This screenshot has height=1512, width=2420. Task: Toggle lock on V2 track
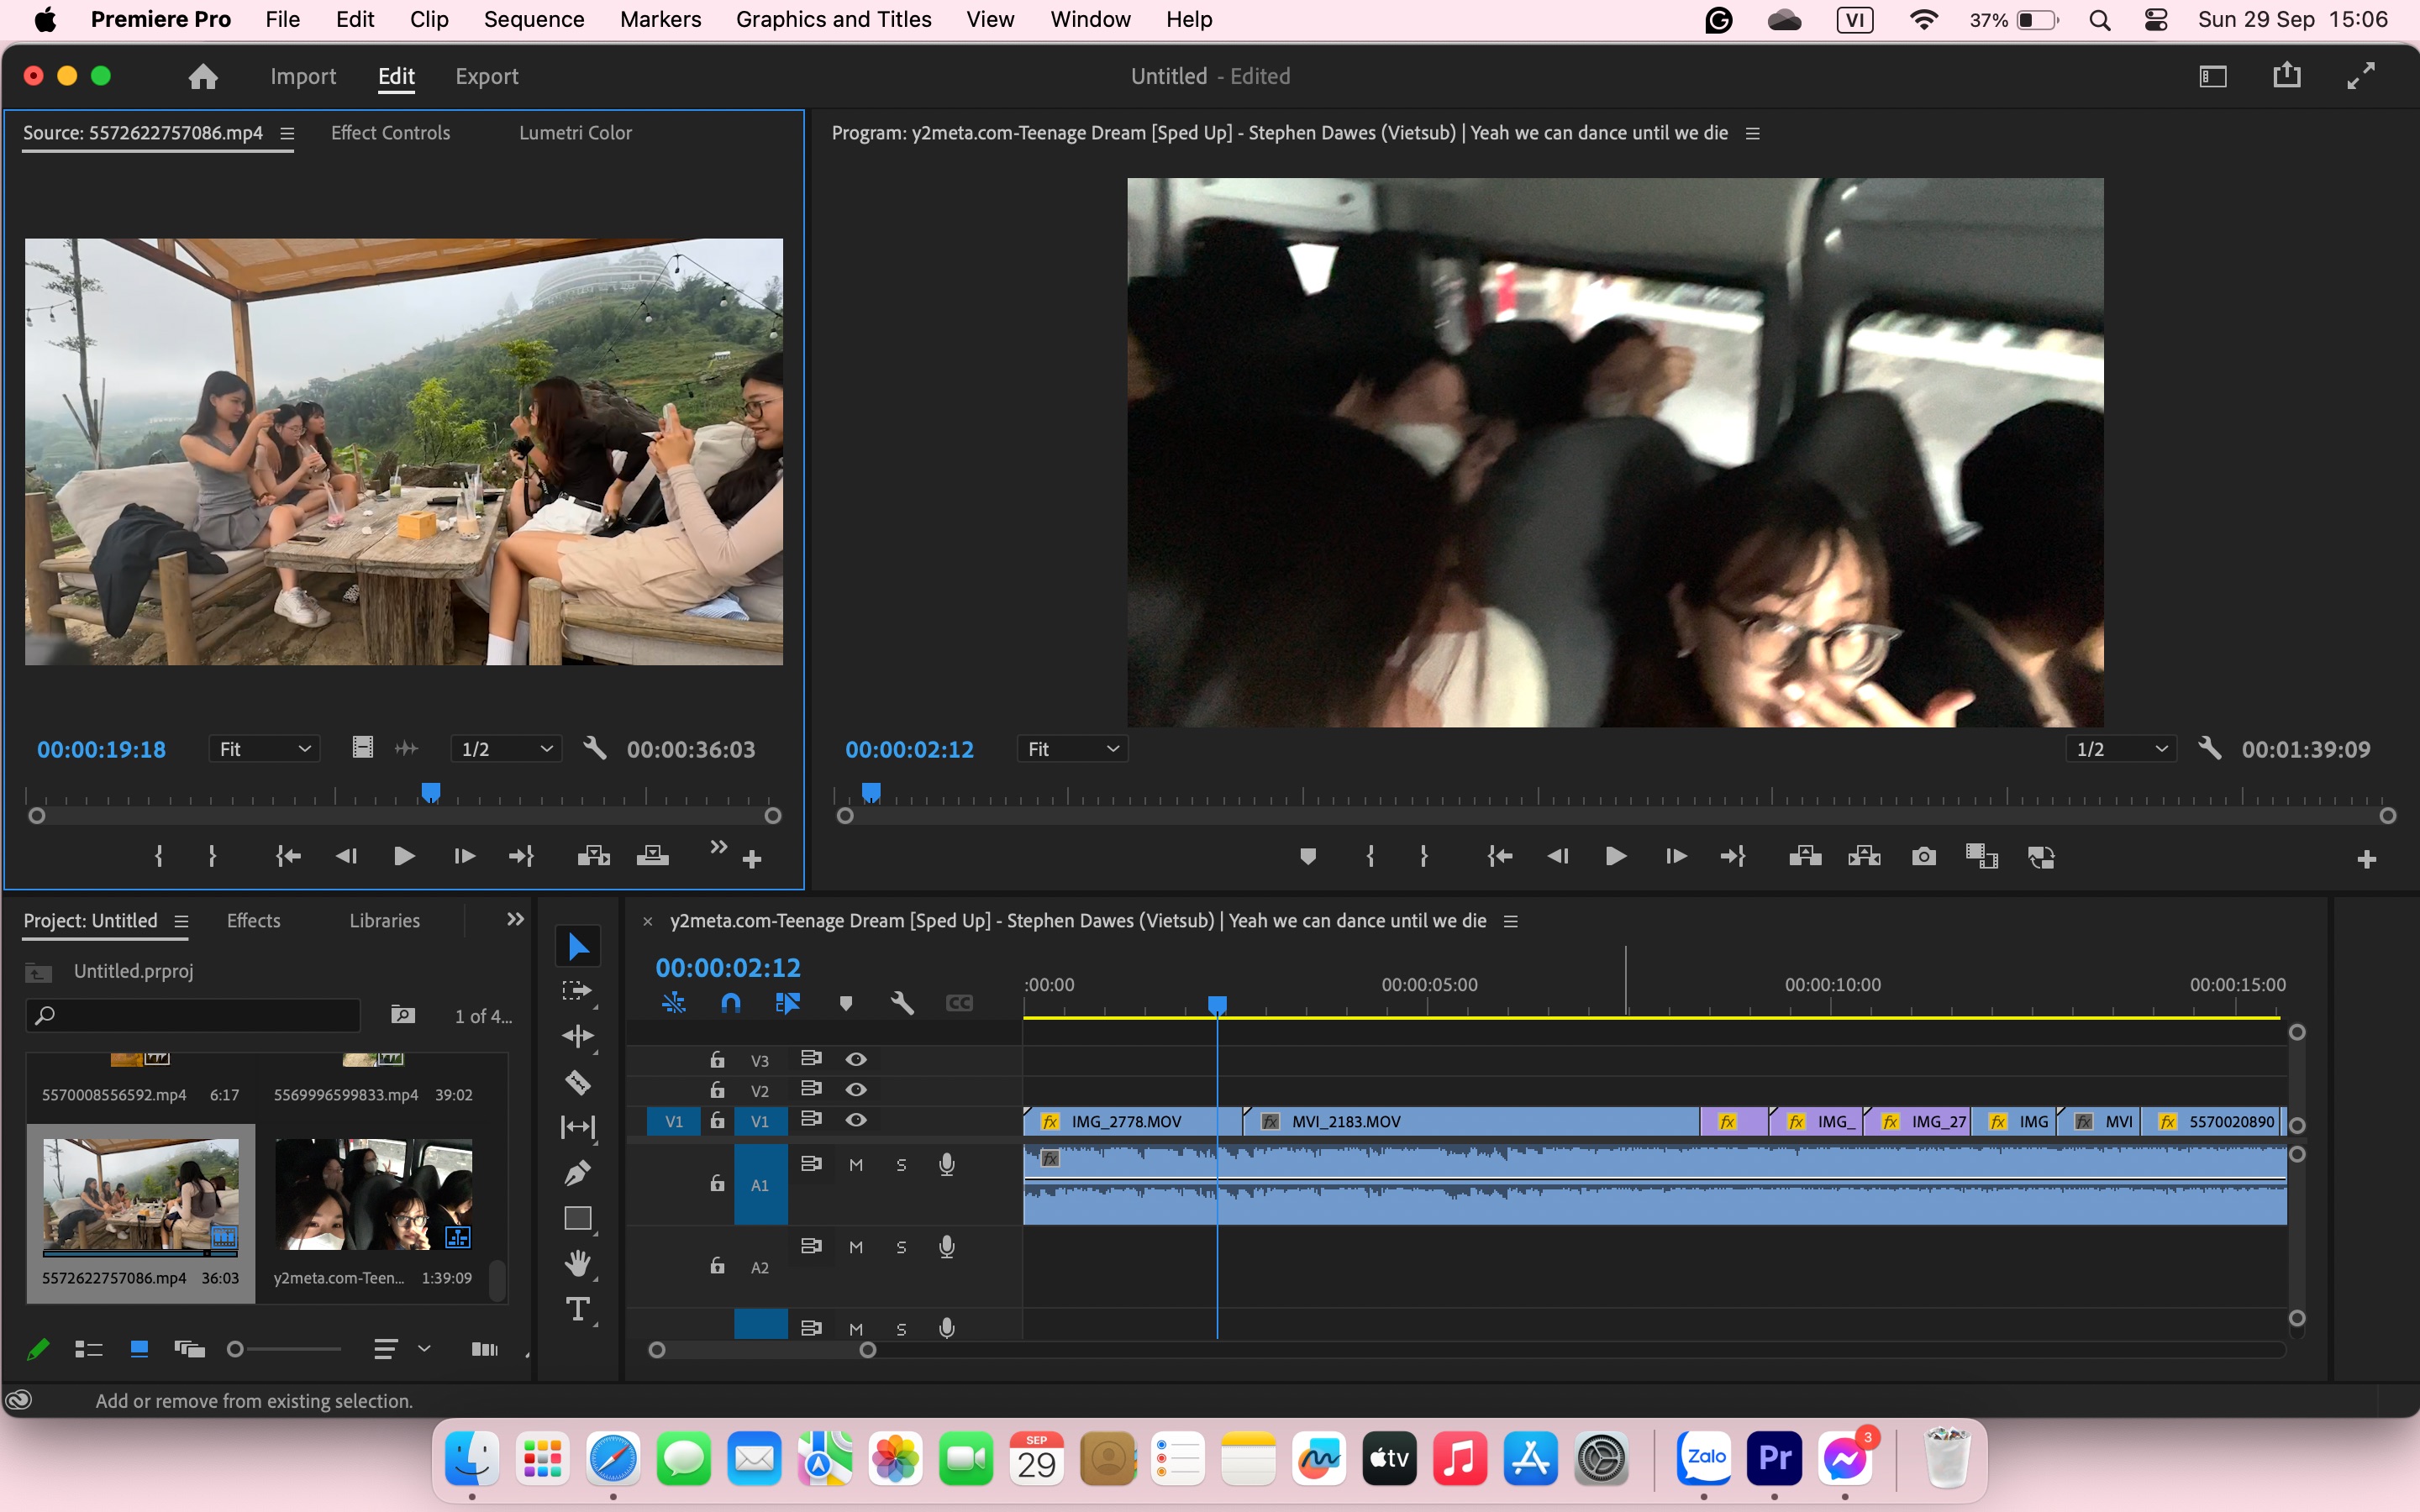[x=717, y=1090]
